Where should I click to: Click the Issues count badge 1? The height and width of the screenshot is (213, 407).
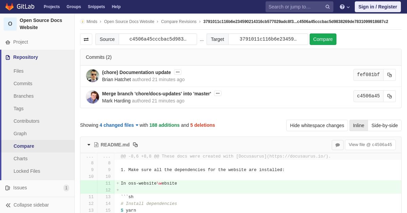(66, 188)
